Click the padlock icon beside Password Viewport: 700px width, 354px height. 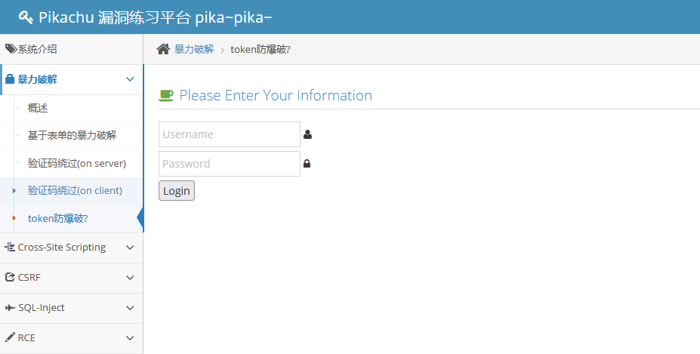click(x=307, y=164)
